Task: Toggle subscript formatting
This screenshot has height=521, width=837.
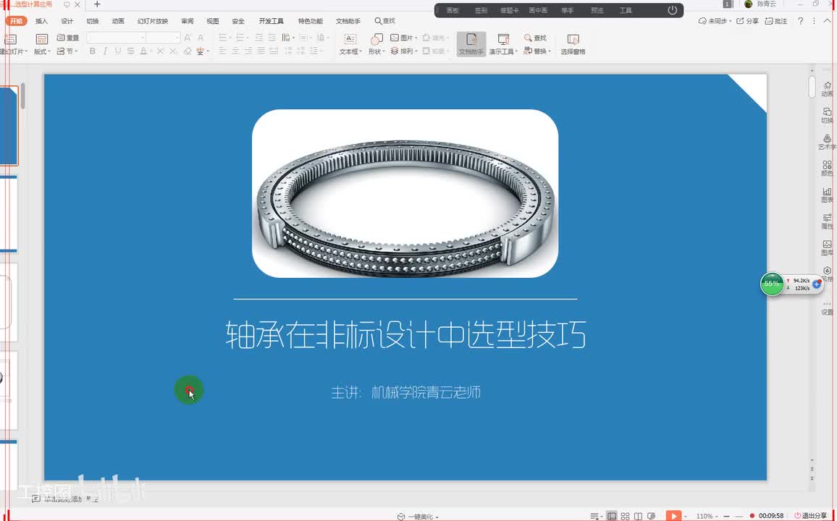Action: (173, 51)
